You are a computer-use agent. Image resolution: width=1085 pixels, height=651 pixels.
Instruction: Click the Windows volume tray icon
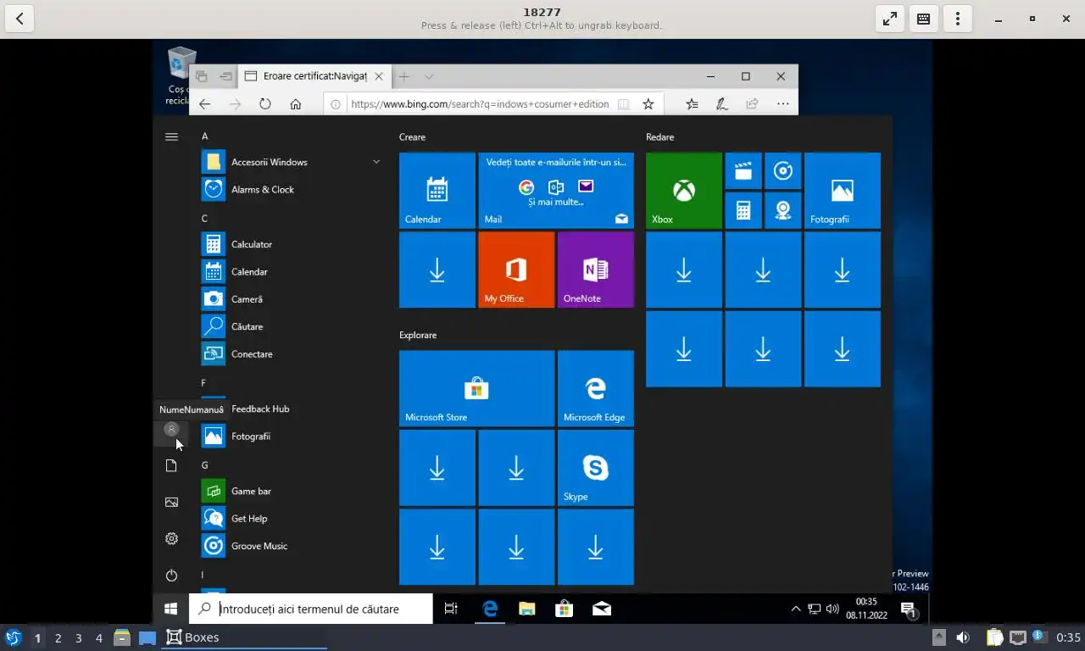click(x=832, y=609)
